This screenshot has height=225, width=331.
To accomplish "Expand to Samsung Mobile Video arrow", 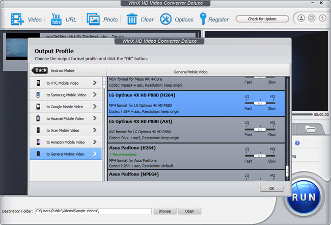I will [x=95, y=95].
